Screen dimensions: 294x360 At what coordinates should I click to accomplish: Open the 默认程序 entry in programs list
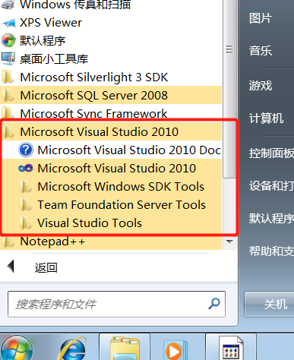[43, 40]
